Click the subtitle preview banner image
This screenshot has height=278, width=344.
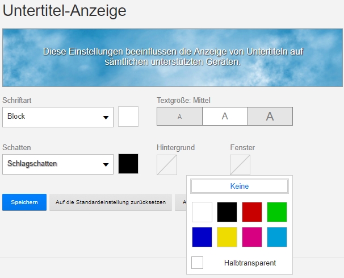click(173, 57)
